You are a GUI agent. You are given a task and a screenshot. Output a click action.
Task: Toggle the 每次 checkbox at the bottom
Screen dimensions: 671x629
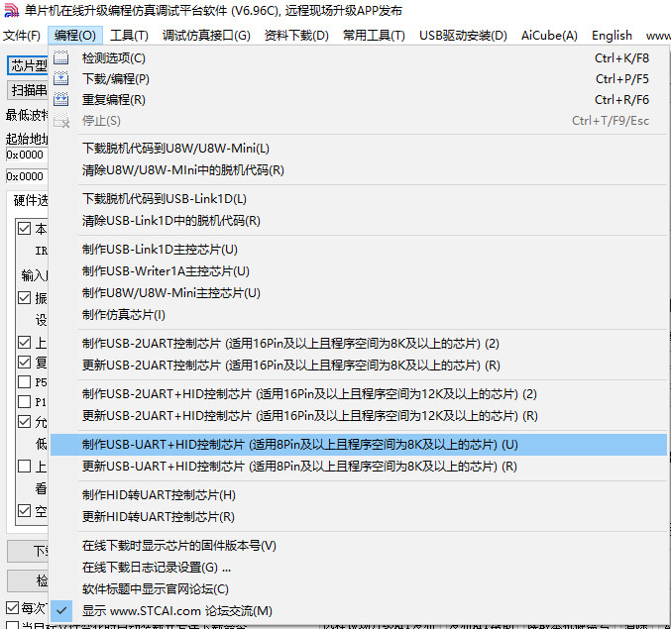pyautogui.click(x=13, y=607)
